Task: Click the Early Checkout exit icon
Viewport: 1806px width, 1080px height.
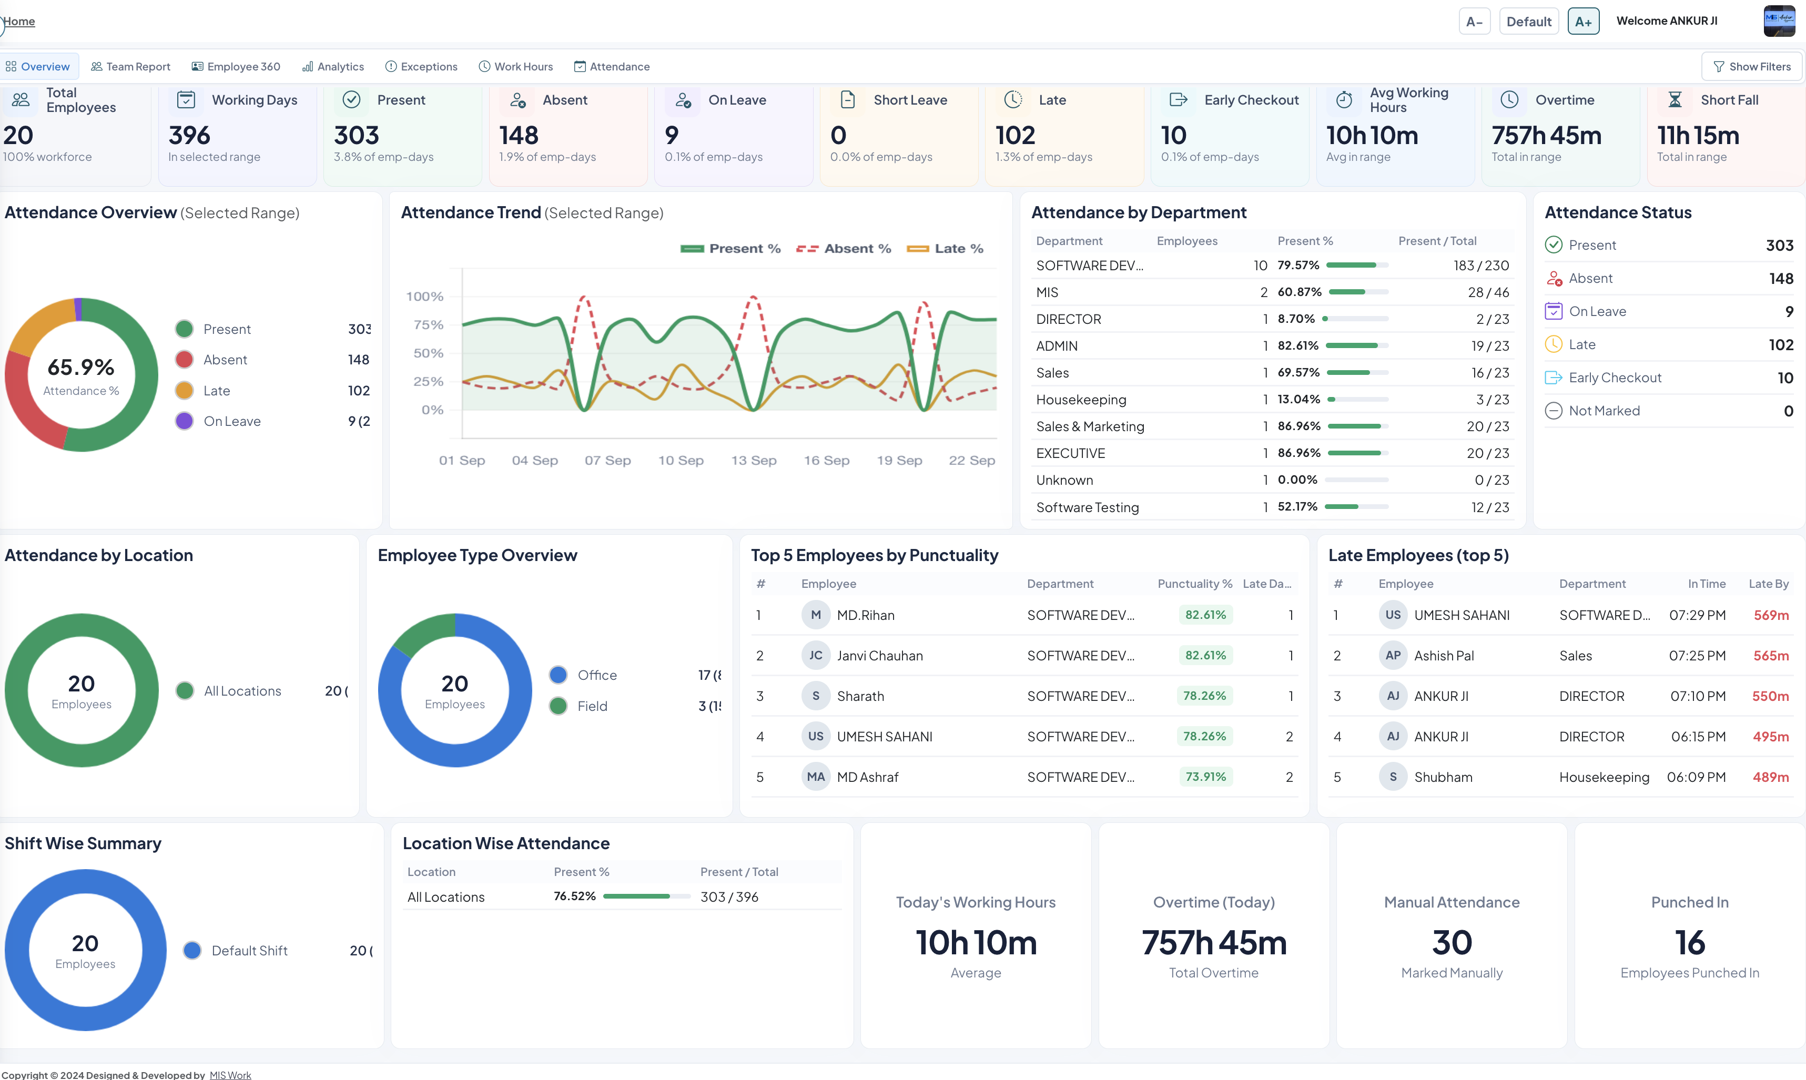Action: (x=1179, y=100)
